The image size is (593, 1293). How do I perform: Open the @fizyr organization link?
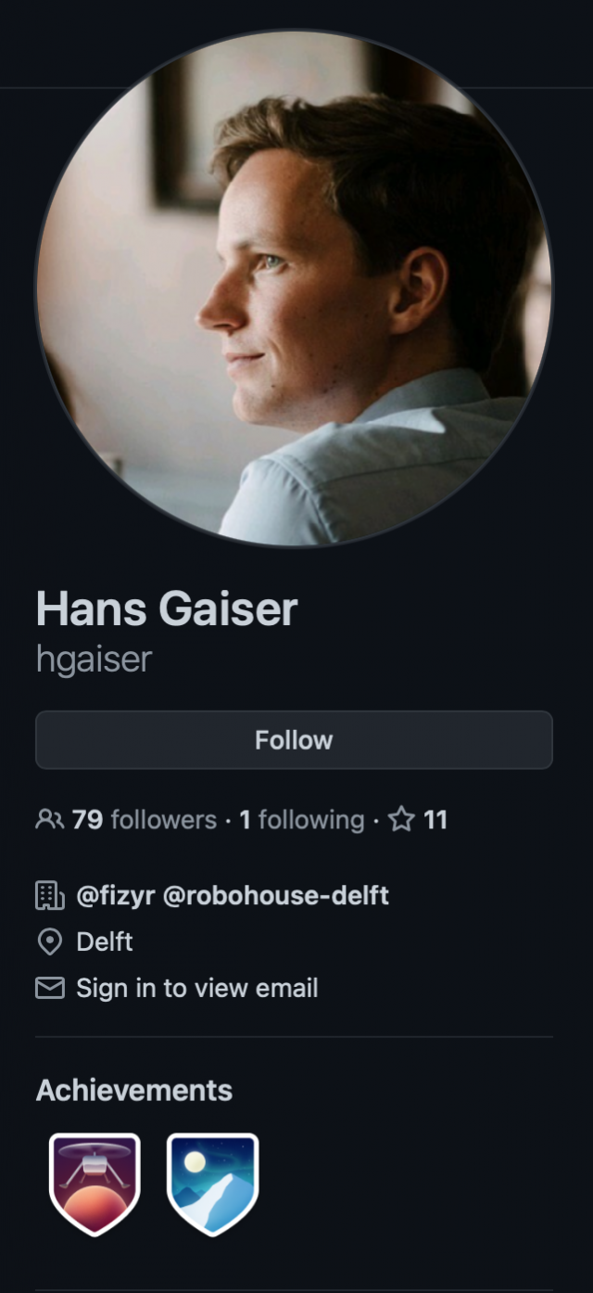tap(115, 896)
